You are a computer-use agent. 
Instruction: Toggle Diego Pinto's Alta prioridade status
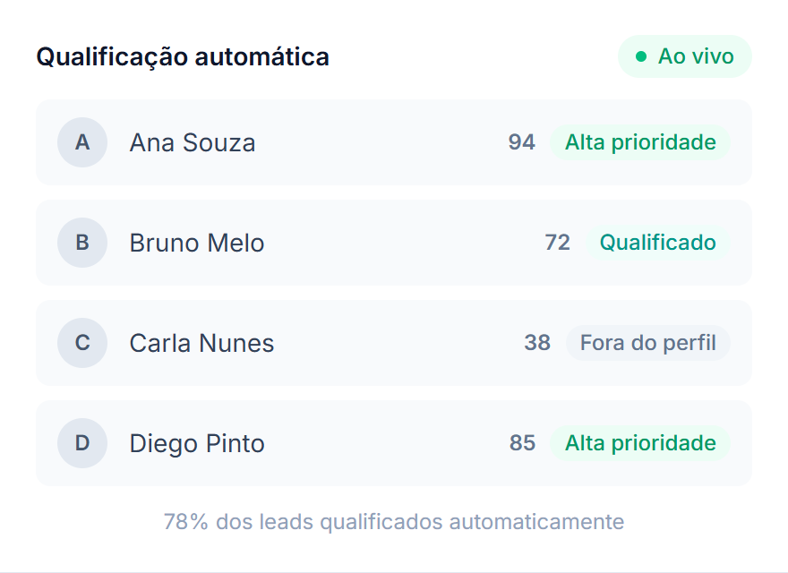click(639, 443)
